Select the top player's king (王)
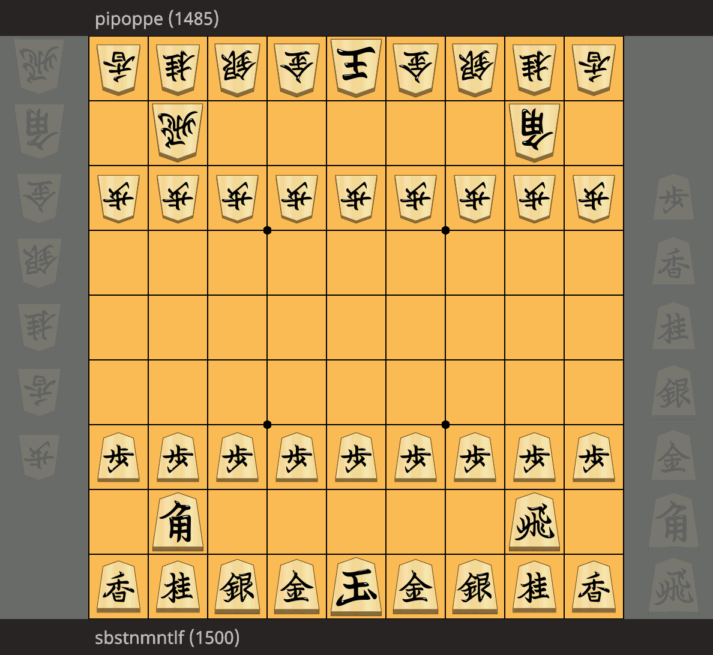The height and width of the screenshot is (655, 713). click(356, 68)
